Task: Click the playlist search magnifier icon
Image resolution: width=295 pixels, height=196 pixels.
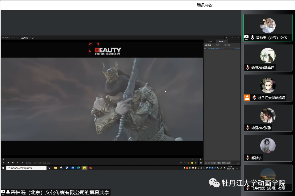Action: 238,163
